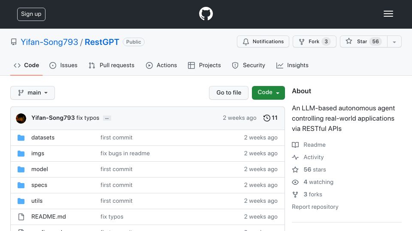Open the utils folder

point(37,201)
